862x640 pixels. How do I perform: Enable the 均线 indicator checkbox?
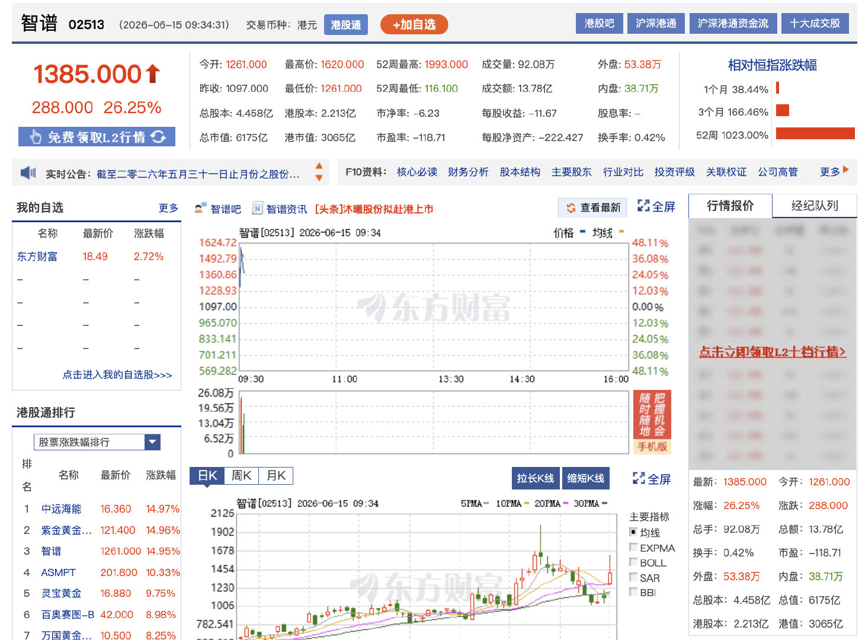633,532
